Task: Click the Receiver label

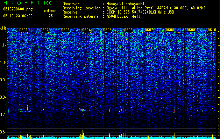Action: click(71, 12)
